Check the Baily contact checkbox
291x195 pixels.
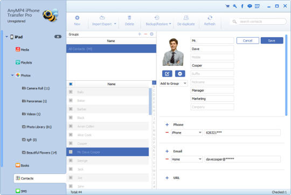click(71, 92)
